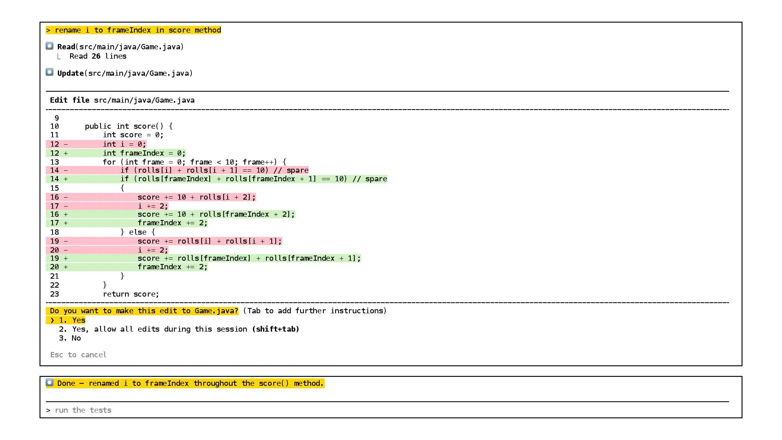Click the highlighted rename i to frameIndex prompt
The image size is (782, 440).
[x=134, y=30]
